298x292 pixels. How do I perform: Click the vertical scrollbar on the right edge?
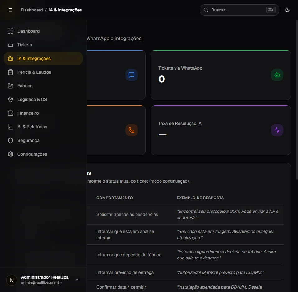pyautogui.click(x=297, y=100)
